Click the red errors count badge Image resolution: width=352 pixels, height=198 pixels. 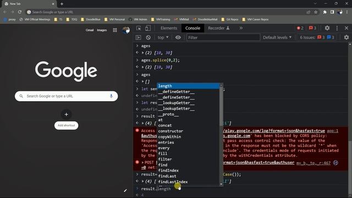[300, 28]
